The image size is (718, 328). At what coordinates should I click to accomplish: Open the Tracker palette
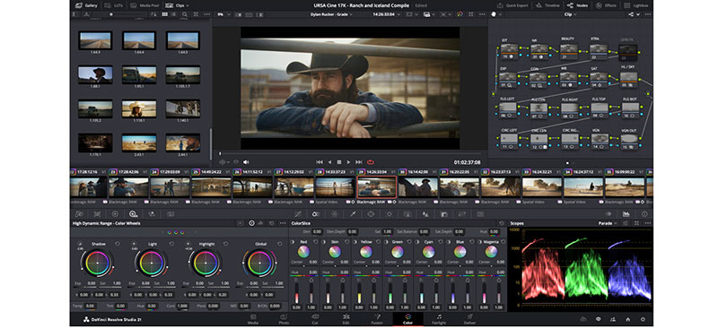(390, 213)
